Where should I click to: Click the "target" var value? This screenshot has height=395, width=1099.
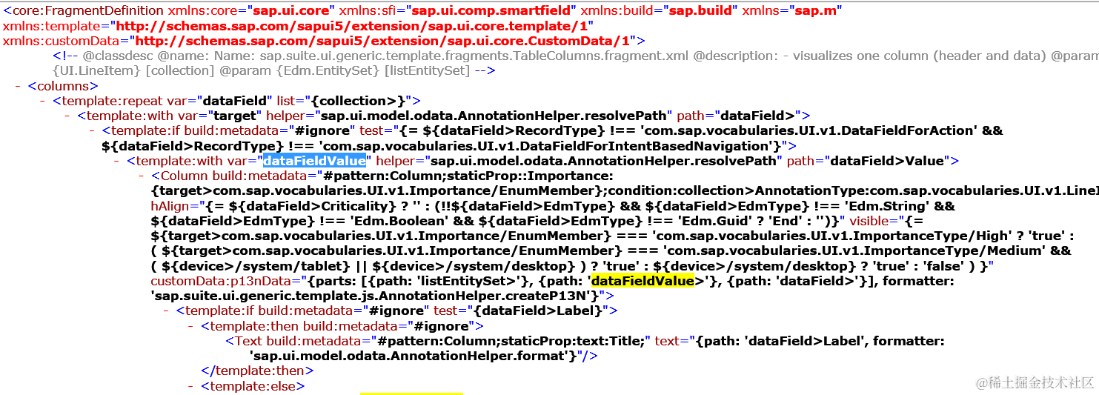tap(234, 116)
